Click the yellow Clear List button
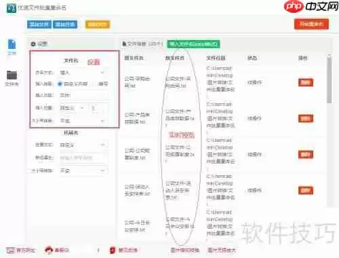Screen dimensions: 339x258 [x=98, y=24]
